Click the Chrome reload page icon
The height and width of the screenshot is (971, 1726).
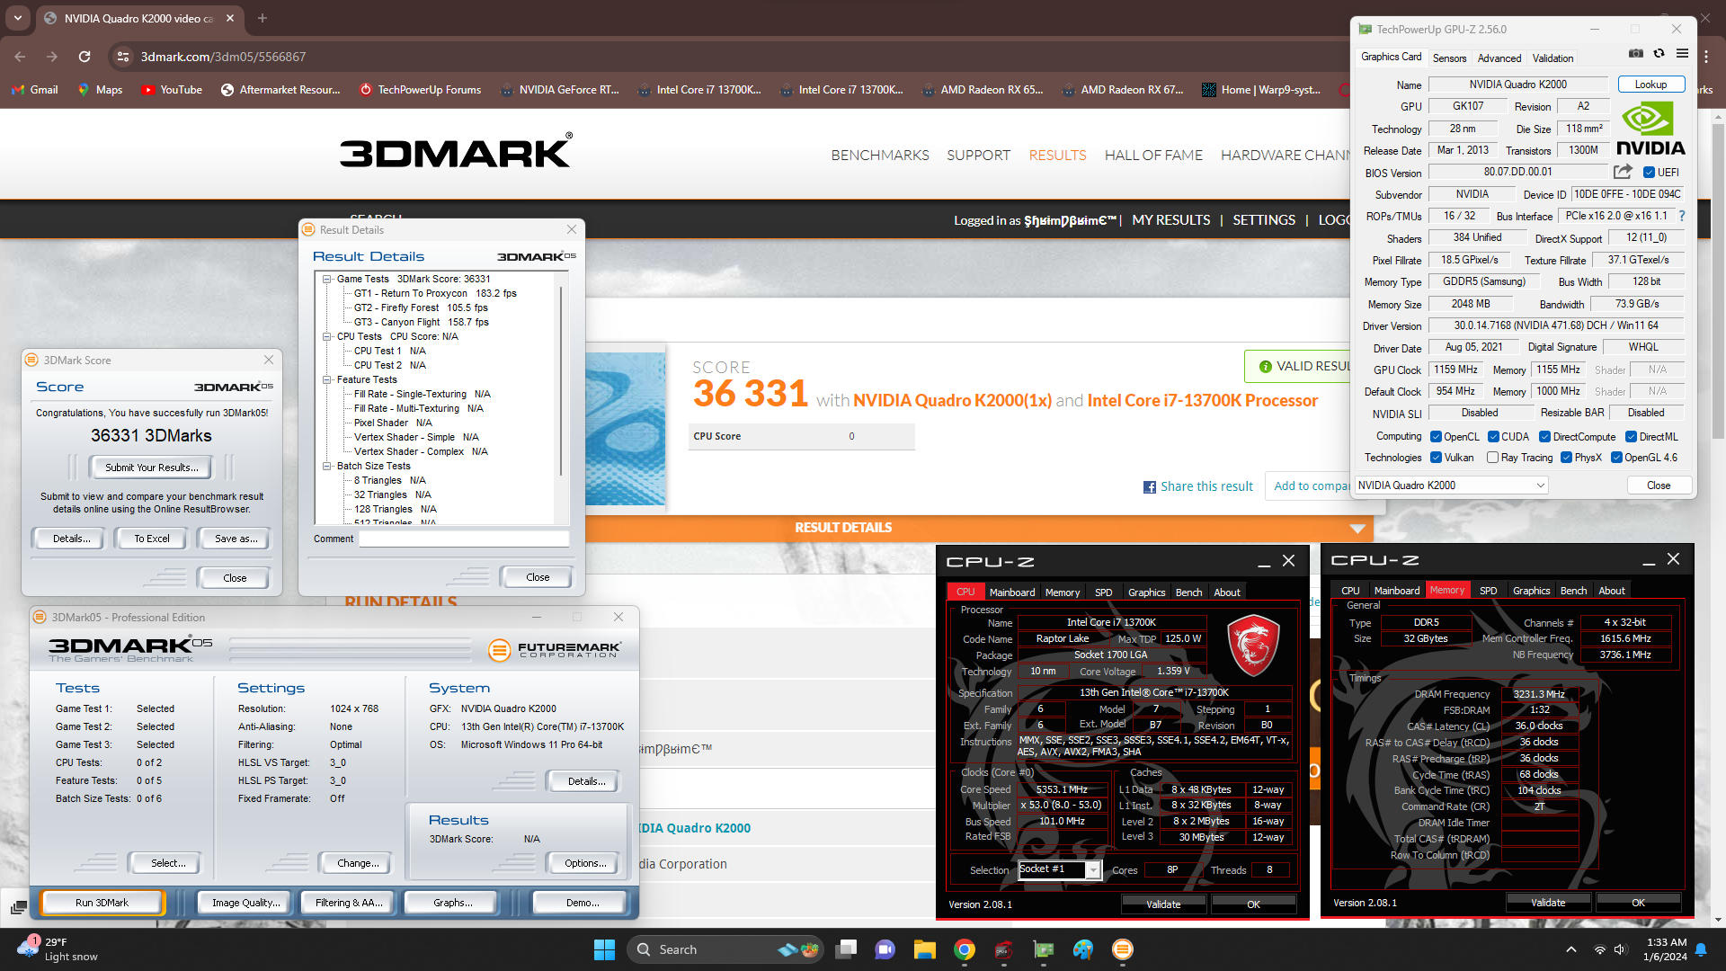click(x=85, y=57)
